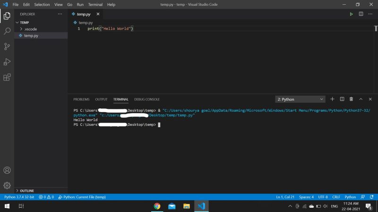Select the TERMINAL panel tab
378x212 pixels.
click(x=121, y=99)
